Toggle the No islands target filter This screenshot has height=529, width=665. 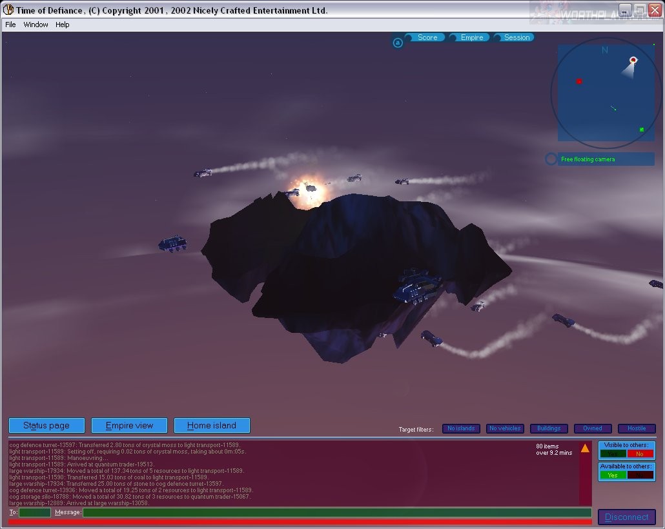(x=461, y=428)
